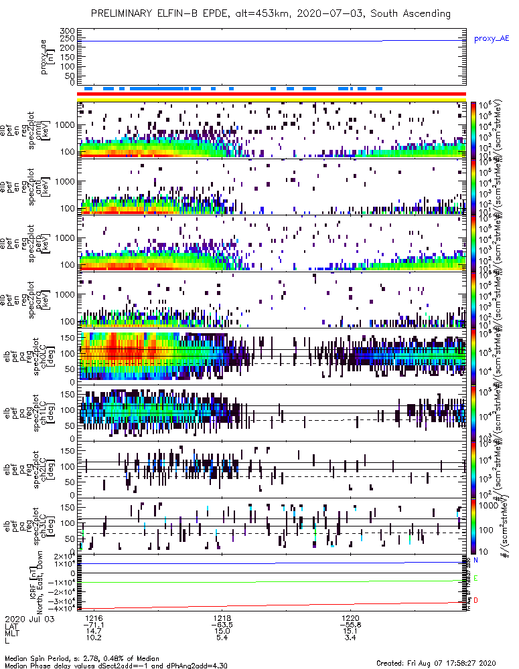The image size is (519, 669).
Task: Click the blue proxy_AE line
Action: [x=271, y=41]
